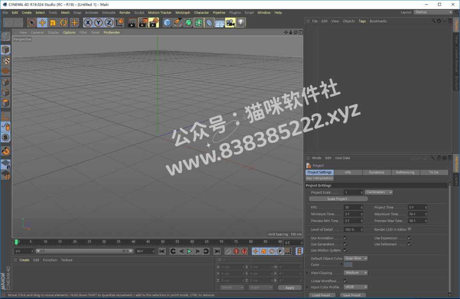Toggle Enable Snap S icon in sidebar
The height and width of the screenshot is (299, 460).
click(6, 137)
